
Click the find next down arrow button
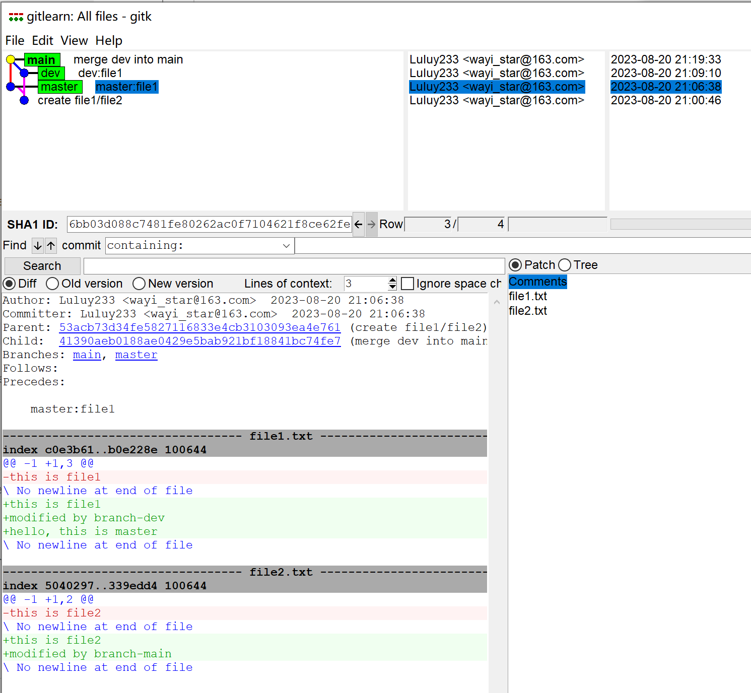[38, 246]
